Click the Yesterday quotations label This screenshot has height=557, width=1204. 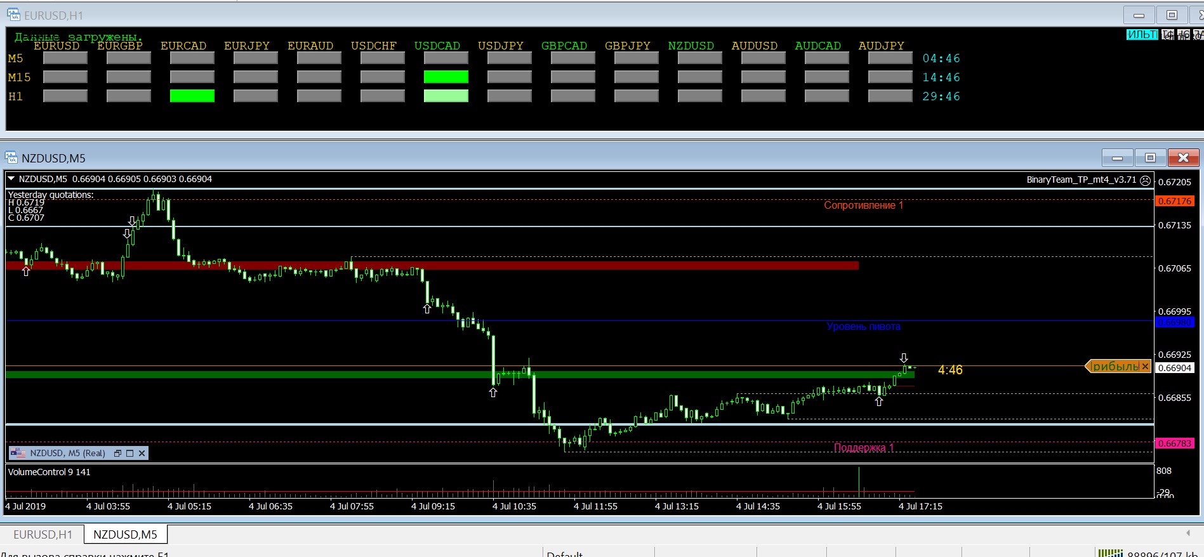point(51,195)
